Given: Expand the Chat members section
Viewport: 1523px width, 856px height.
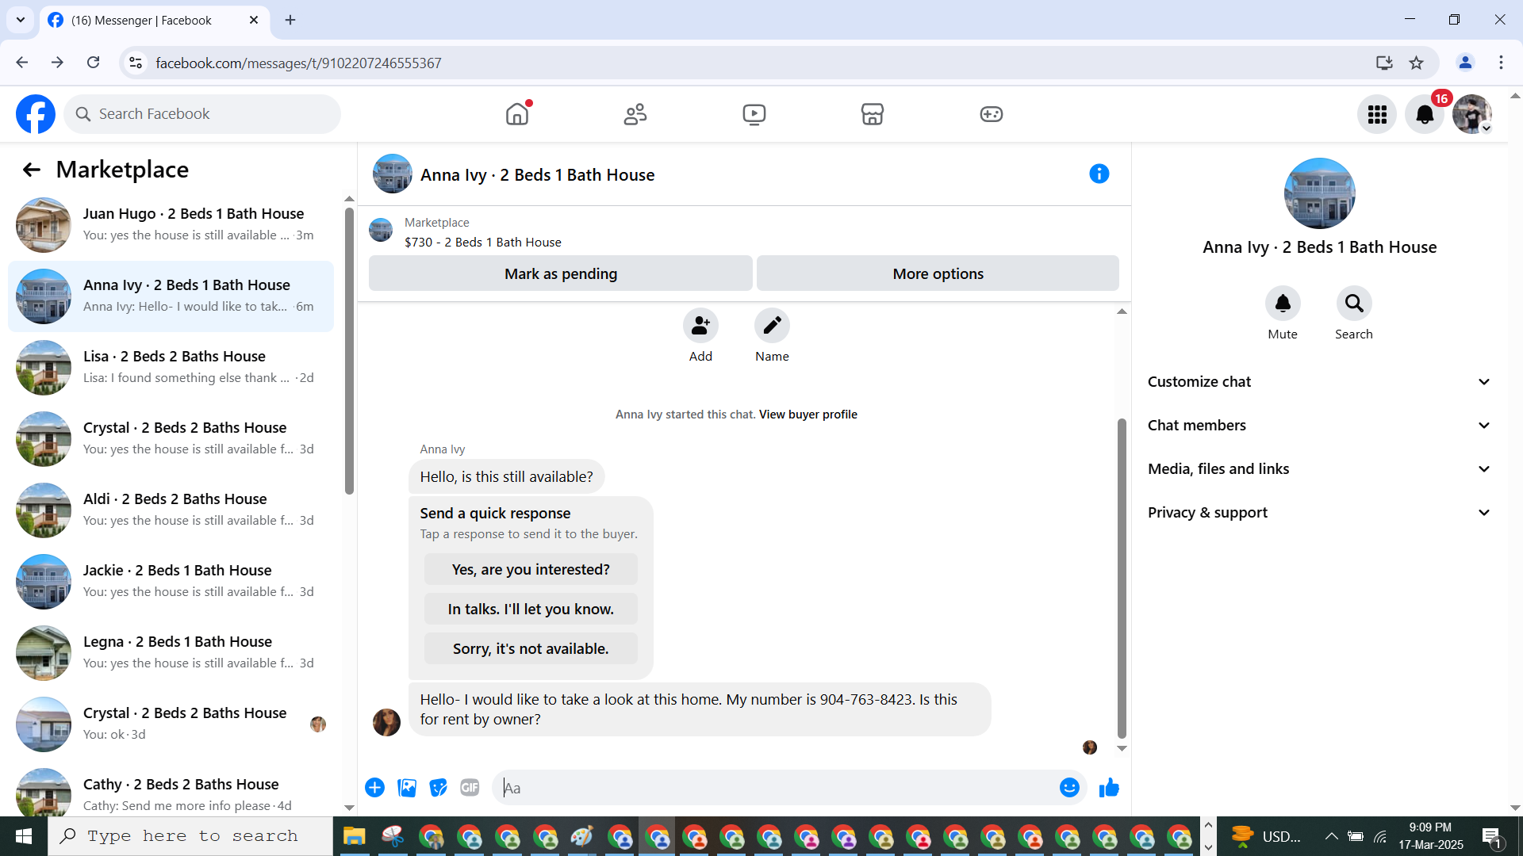Looking at the screenshot, I should [1319, 426].
